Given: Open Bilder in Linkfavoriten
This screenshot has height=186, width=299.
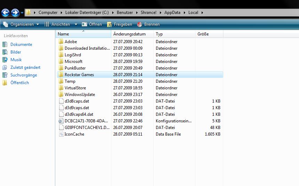Looking at the screenshot, I should tap(16, 52).
